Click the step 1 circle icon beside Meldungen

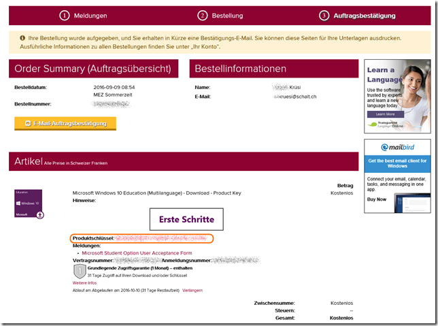(65, 16)
